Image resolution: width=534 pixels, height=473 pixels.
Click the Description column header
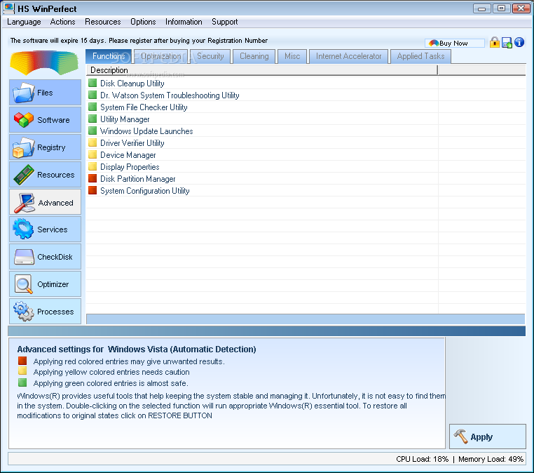(x=261, y=70)
